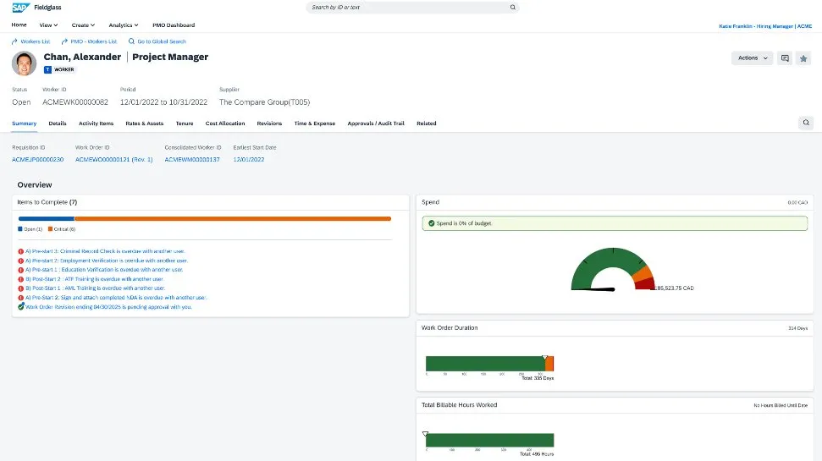Screen dimensions: 822x461
Task: Open the Rates & Assets tab
Action: 144,123
